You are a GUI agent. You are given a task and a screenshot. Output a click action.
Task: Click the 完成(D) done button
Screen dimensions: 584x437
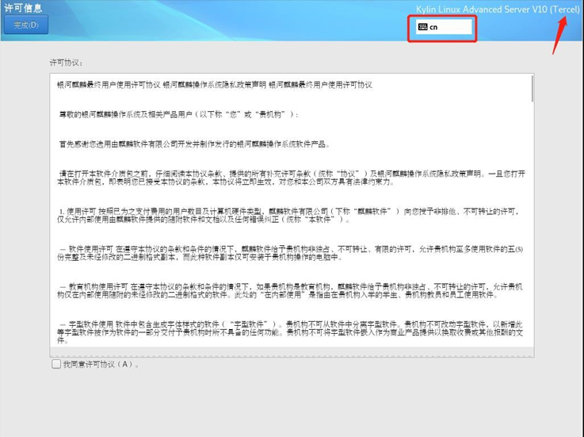point(26,25)
